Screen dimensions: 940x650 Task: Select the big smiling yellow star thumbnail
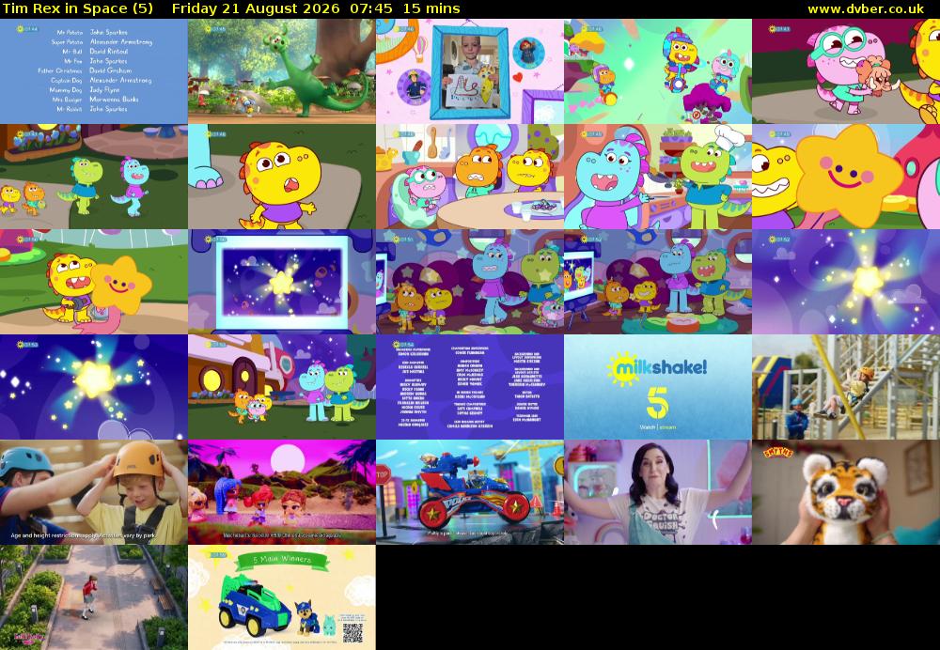coord(846,177)
